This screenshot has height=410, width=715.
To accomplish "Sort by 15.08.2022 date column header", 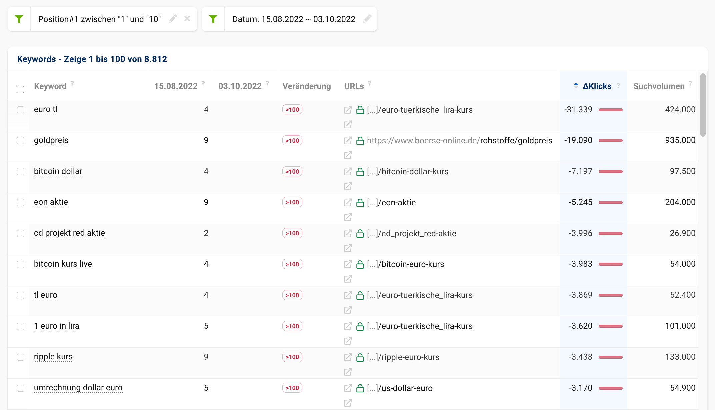I will [176, 86].
